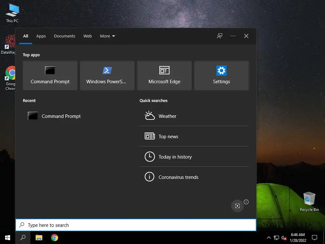This screenshot has width=325, height=244.
Task: Show hidden system tray icons
Action: [x=269, y=238]
